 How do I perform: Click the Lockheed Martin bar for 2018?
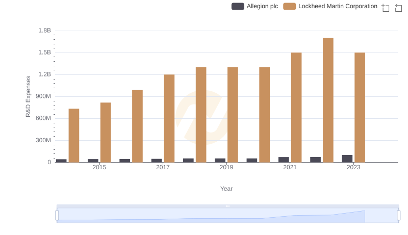point(201,115)
